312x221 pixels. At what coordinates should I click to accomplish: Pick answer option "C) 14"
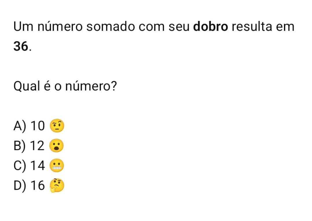(x=29, y=166)
